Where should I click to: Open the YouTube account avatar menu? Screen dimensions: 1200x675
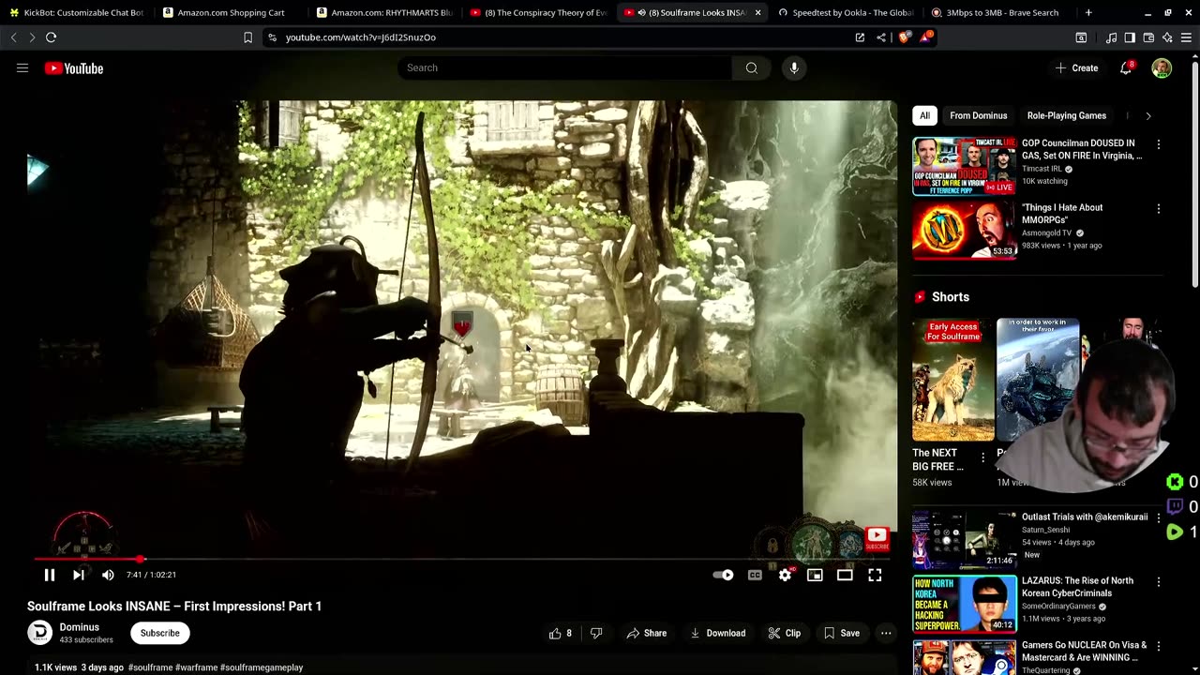tap(1162, 67)
